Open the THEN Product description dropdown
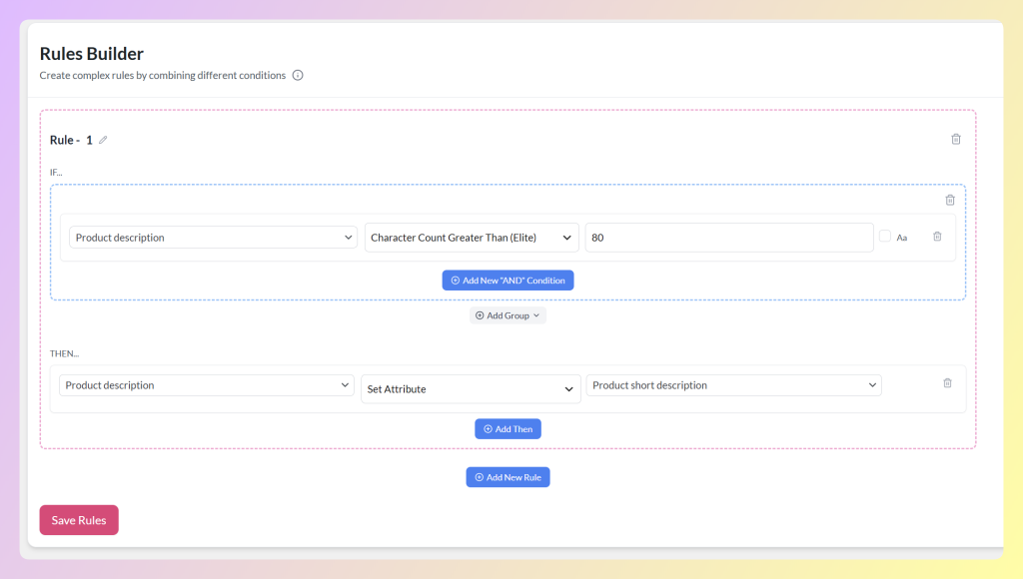The width and height of the screenshot is (1023, 579). pos(206,385)
